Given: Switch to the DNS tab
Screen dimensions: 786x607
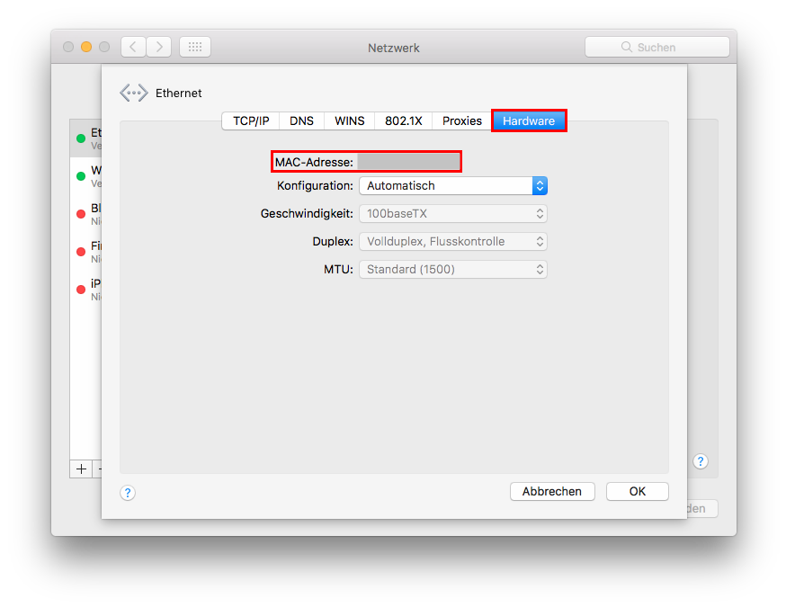Looking at the screenshot, I should [301, 121].
